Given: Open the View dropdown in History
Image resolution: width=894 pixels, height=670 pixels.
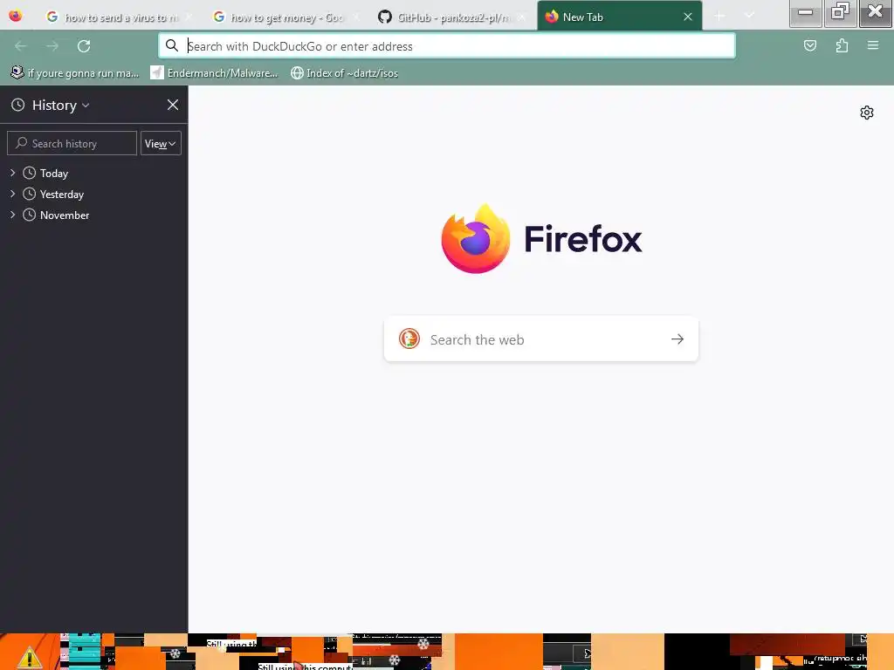Looking at the screenshot, I should pos(161,144).
